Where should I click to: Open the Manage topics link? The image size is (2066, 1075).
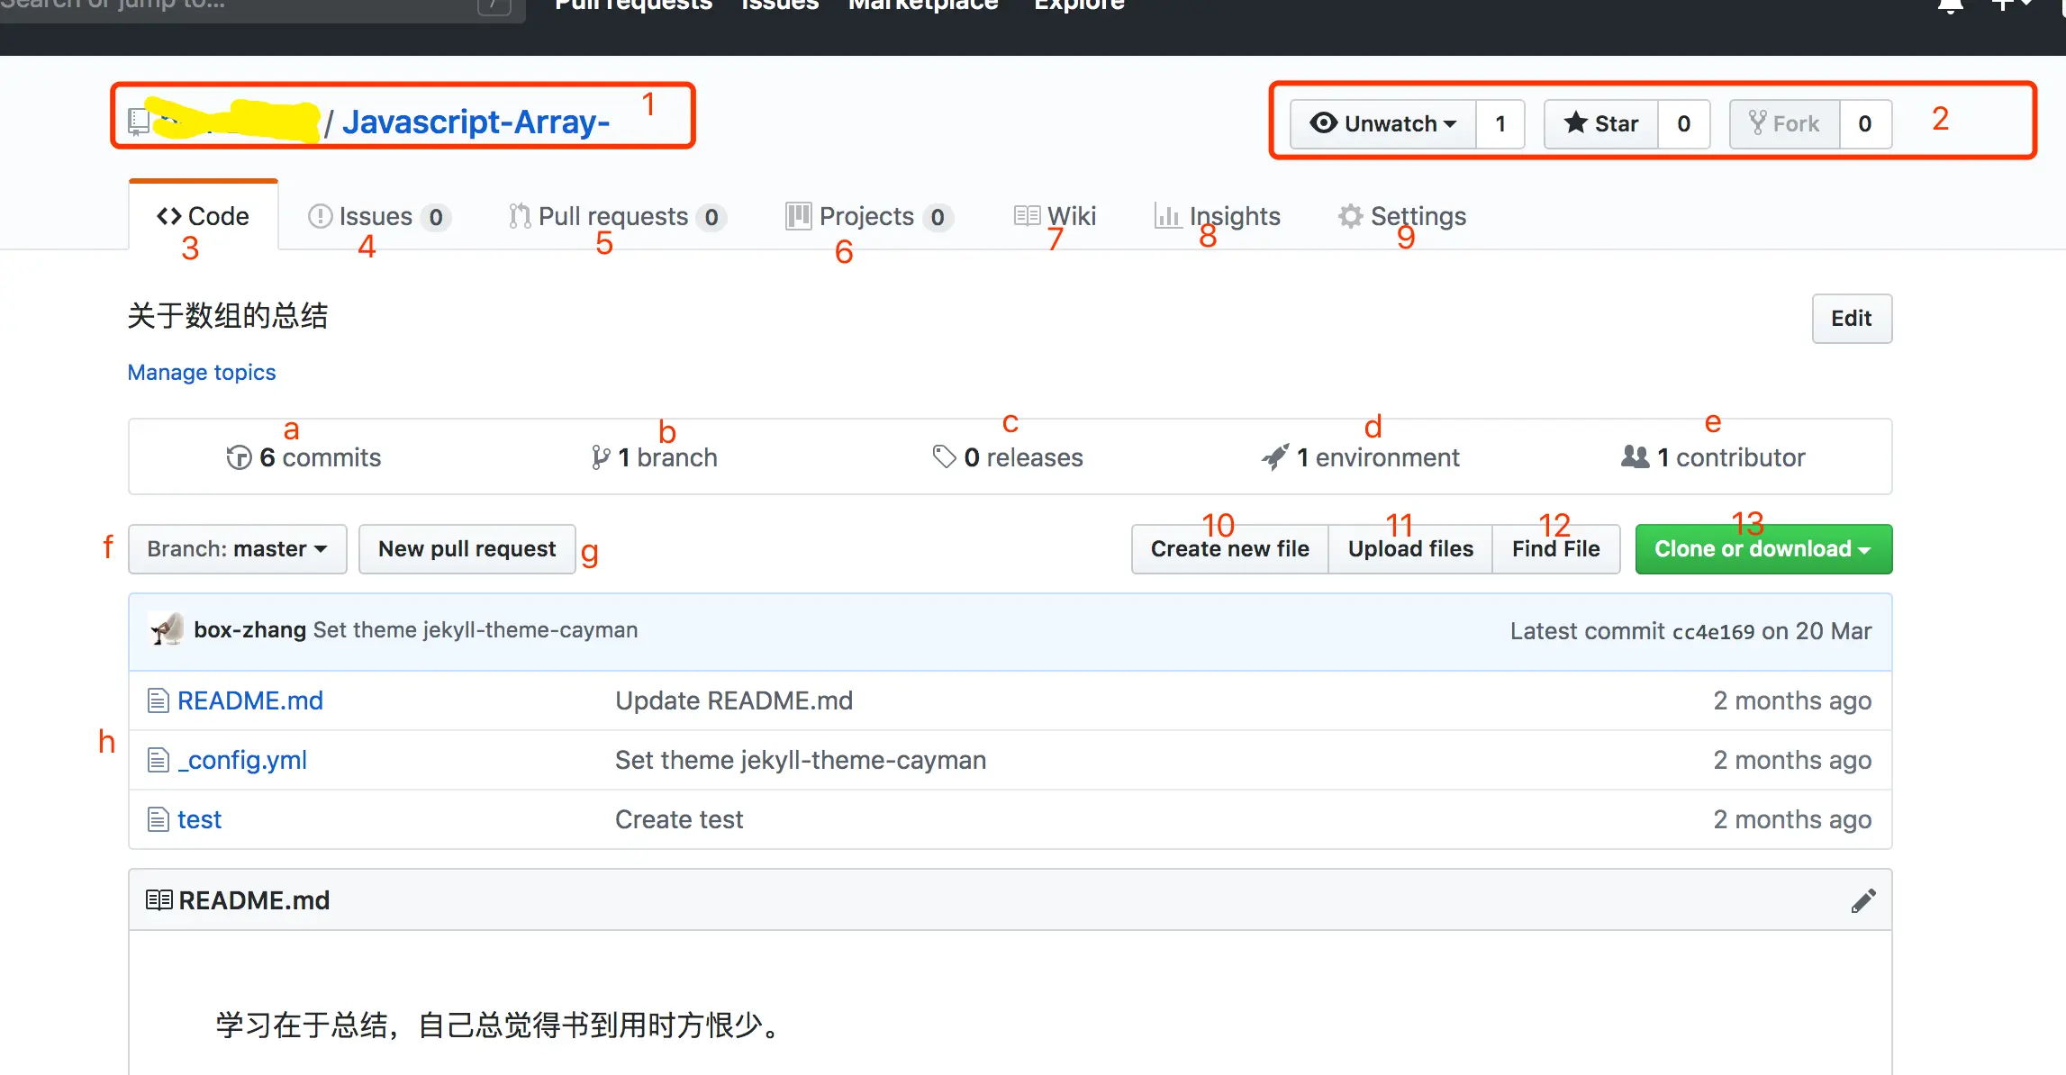(202, 372)
